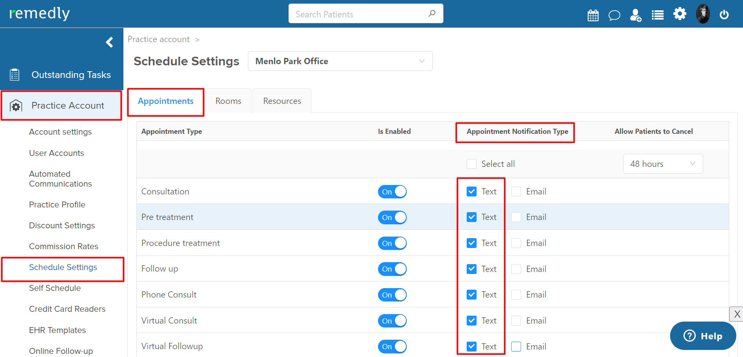Check the Select all checkbox
This screenshot has width=743, height=357.
coord(471,164)
